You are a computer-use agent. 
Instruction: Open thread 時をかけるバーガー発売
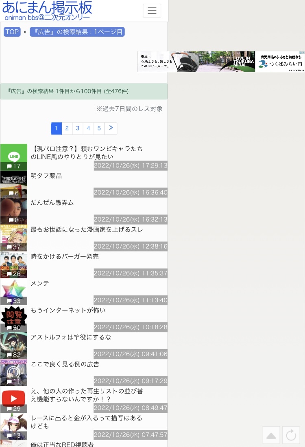pos(65,256)
